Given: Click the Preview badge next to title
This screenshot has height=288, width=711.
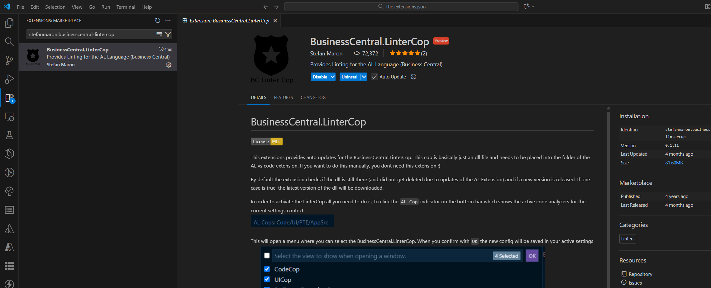Looking at the screenshot, I should click(441, 41).
